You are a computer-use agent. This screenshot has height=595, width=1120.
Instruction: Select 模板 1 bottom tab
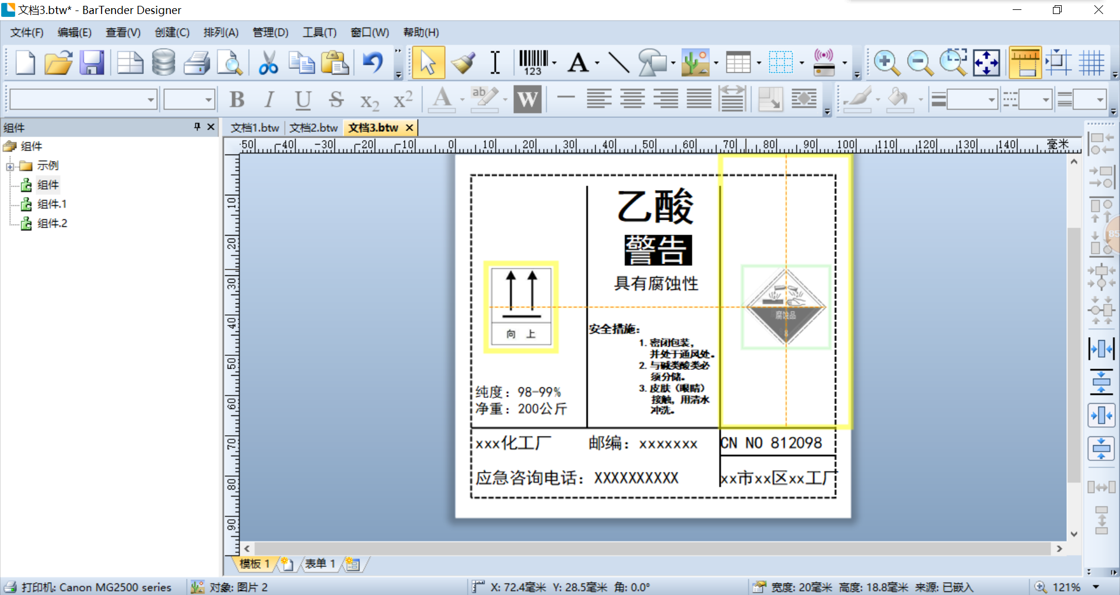(254, 563)
